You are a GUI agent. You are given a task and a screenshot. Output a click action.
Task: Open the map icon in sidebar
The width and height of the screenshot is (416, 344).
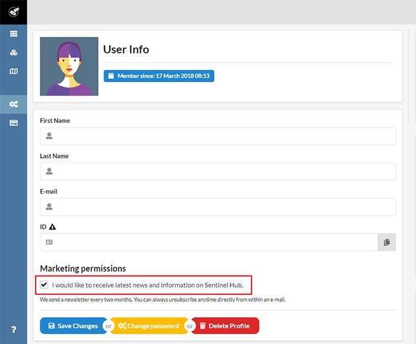pos(14,71)
